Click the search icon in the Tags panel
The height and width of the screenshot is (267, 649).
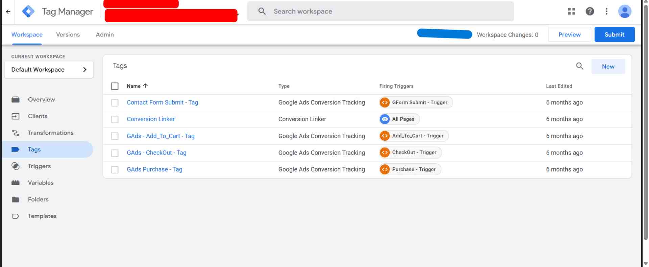[x=579, y=66]
